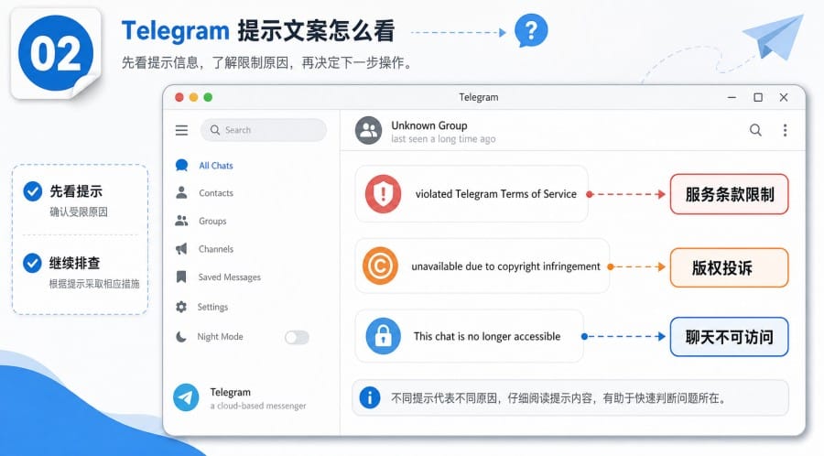This screenshot has width=824, height=456.
Task: Click 'last seen a long time ago' status
Action: [x=443, y=139]
